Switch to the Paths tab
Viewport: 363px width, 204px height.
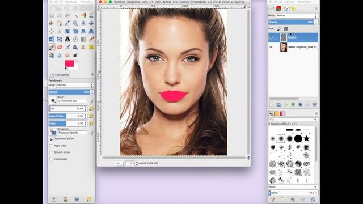(286, 8)
